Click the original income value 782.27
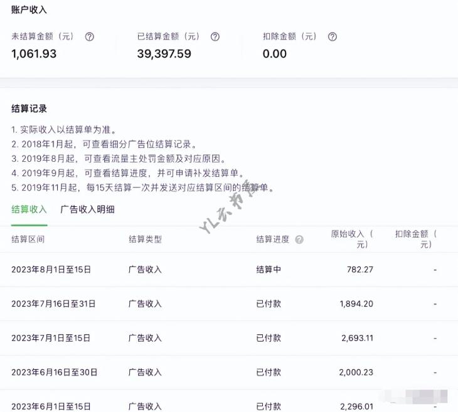458x412 pixels. click(359, 270)
